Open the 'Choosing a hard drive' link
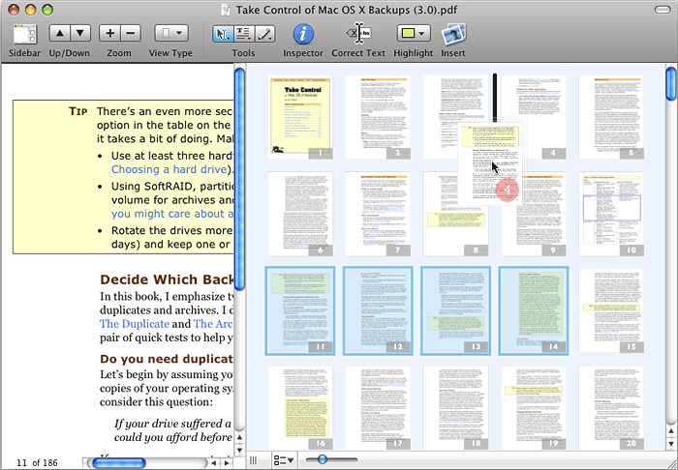The height and width of the screenshot is (470, 678). tap(169, 169)
